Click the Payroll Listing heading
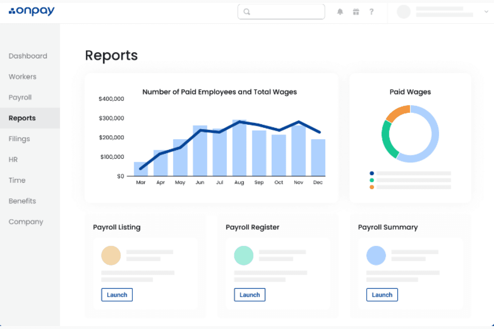 click(x=117, y=227)
